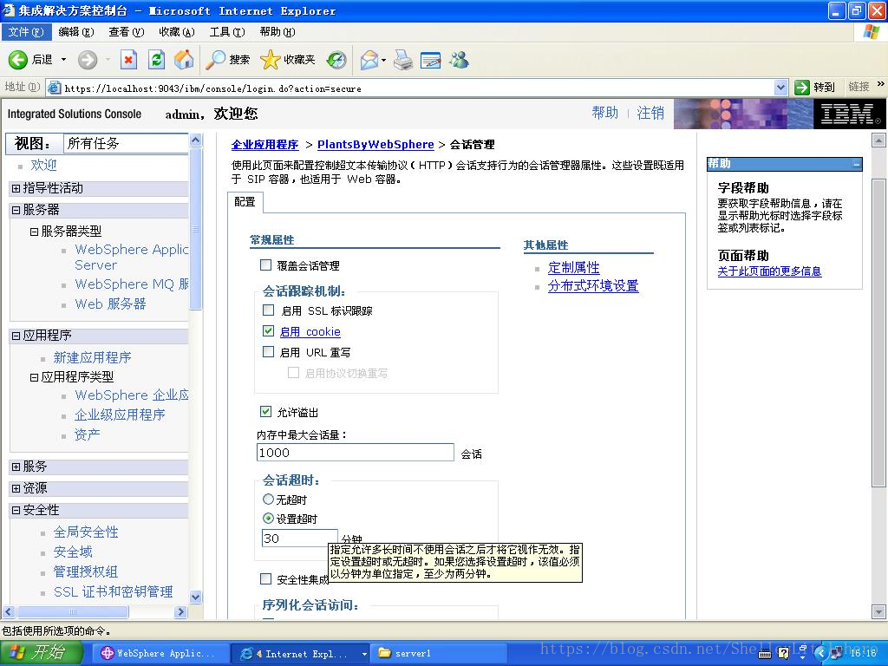
Task: Click the main page vertical scrollbar thumb
Action: [x=878, y=332]
